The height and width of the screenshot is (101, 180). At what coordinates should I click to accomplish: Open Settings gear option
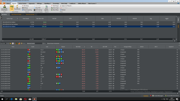(x=25, y=8)
